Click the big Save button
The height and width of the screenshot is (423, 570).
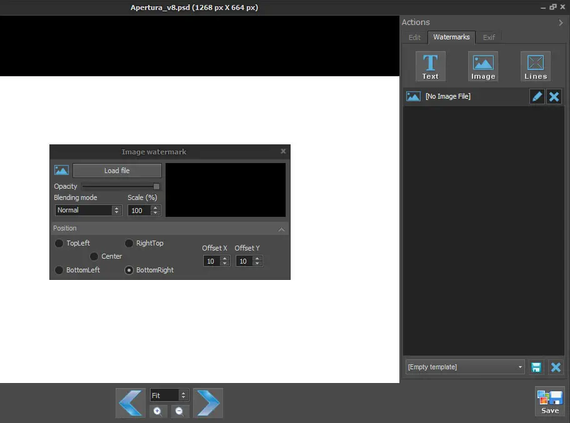(550, 401)
